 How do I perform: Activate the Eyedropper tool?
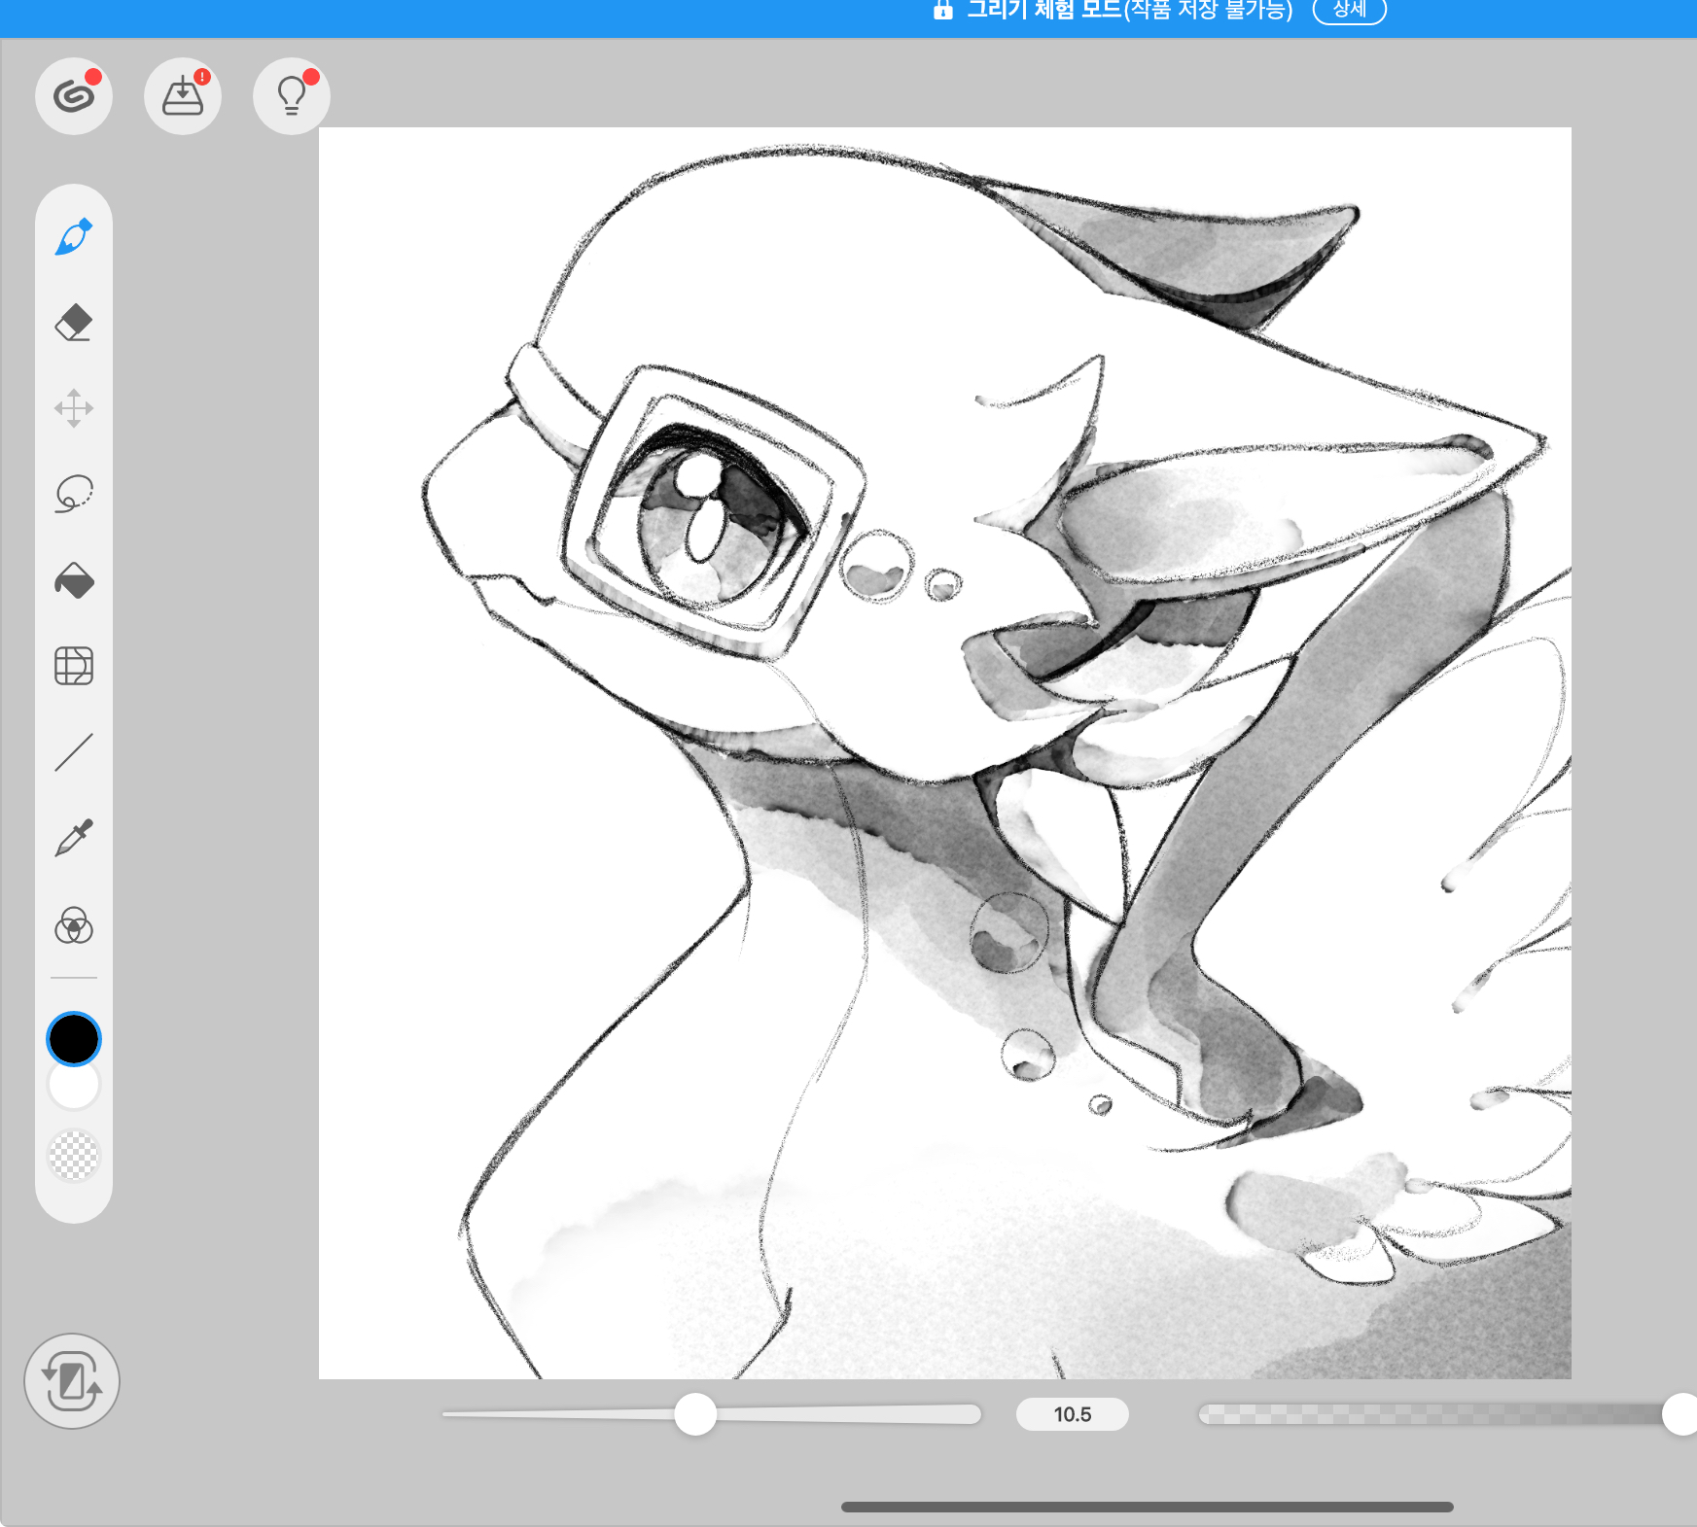pyautogui.click(x=74, y=838)
